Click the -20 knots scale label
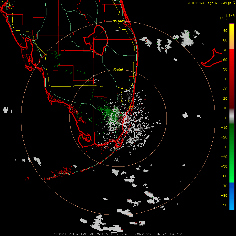 [224, 137]
